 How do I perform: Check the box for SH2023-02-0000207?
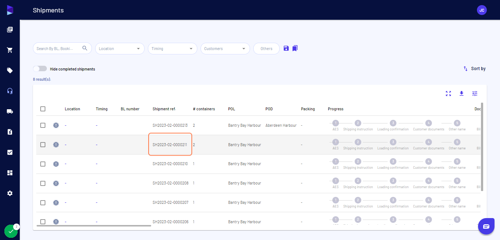[x=43, y=203]
